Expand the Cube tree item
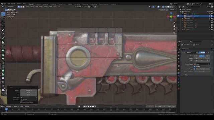214x120 pixels. point(183,14)
